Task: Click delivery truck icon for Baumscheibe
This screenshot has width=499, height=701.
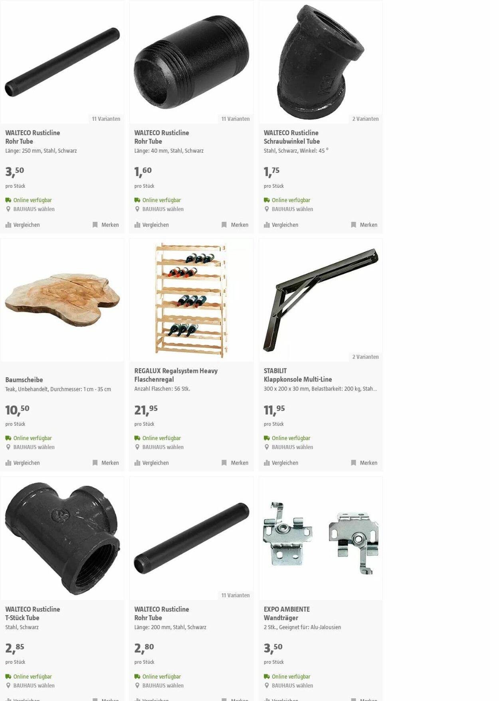Action: pos(8,438)
